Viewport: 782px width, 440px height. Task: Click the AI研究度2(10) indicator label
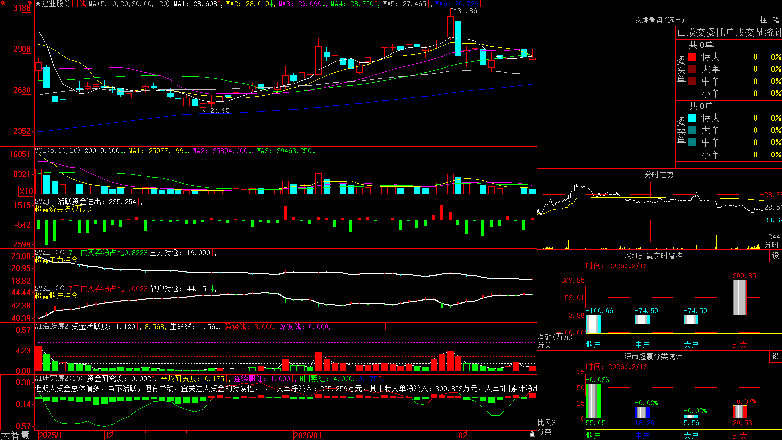[x=59, y=378]
